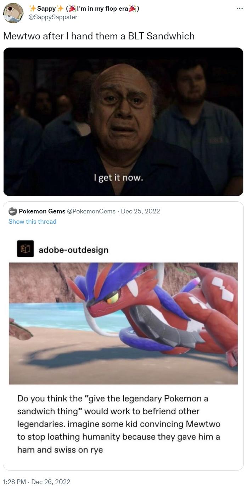The height and width of the screenshot is (489, 247).
Task: Select the Mewtwo BLT tweet text
Action: pyautogui.click(x=99, y=36)
